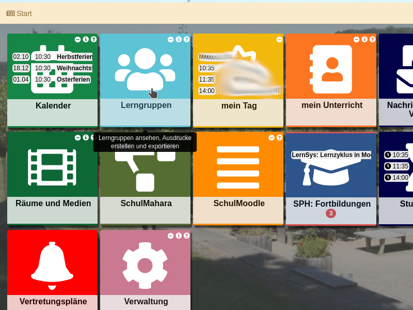
Task: Click the help icon on SchulMoodle tile
Action: pos(279,137)
